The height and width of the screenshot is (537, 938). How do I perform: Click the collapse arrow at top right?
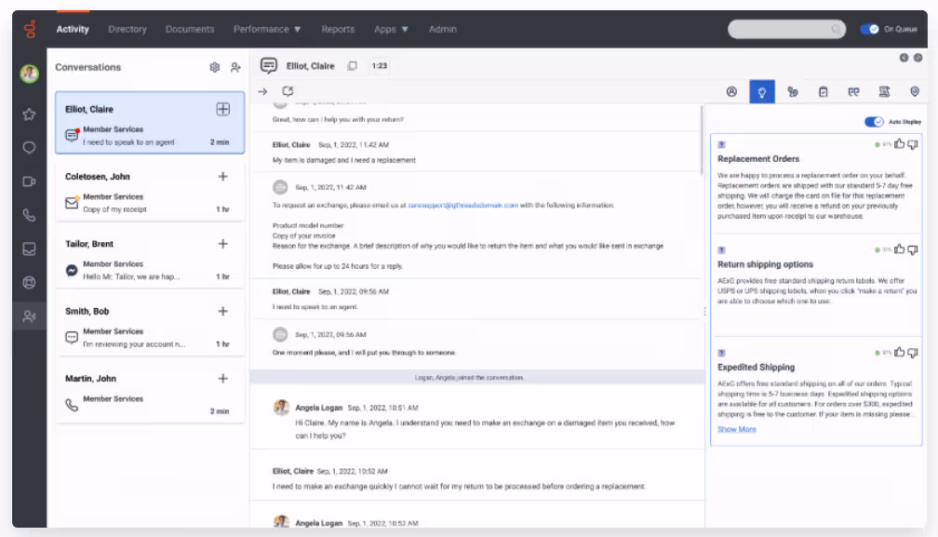904,58
